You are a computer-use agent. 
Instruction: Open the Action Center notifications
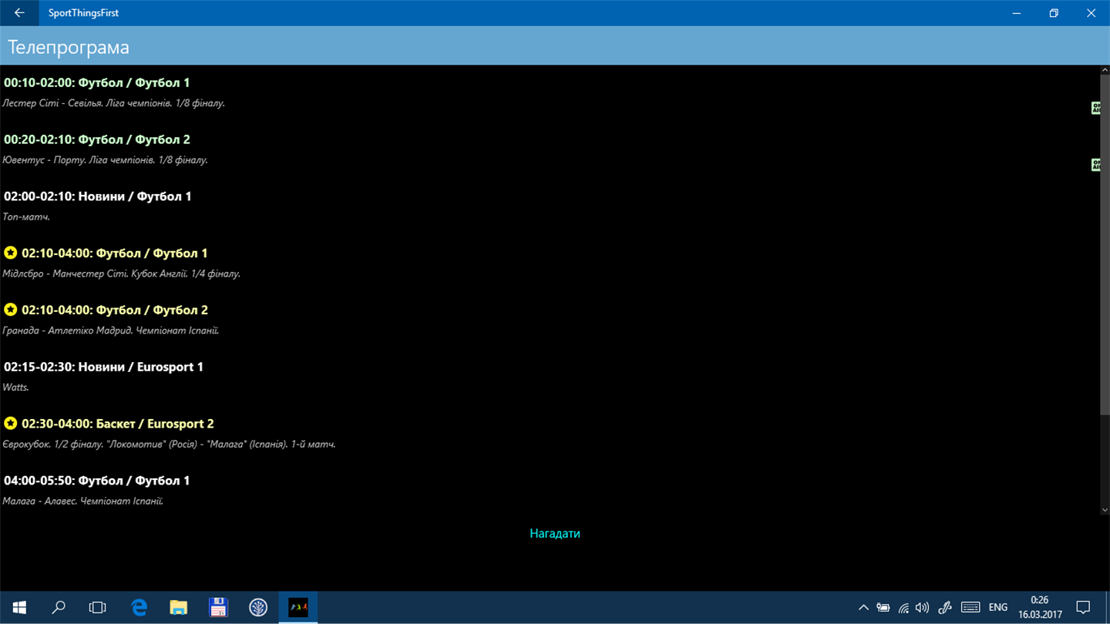pyautogui.click(x=1083, y=608)
